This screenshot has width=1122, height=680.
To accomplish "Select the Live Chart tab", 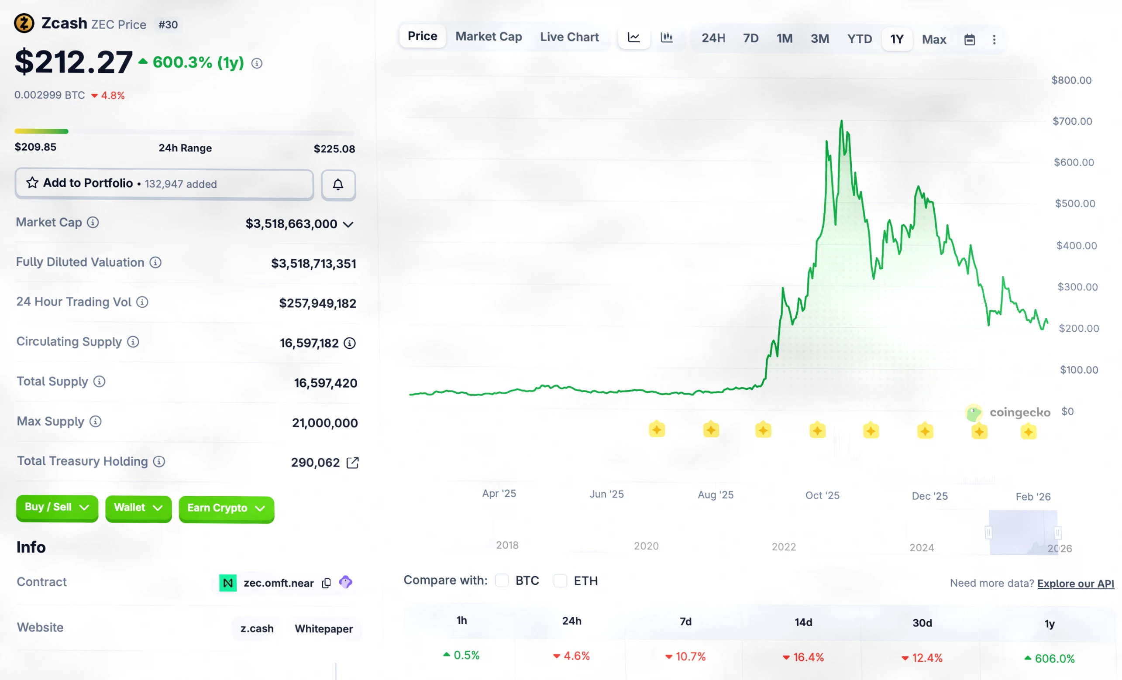I will coord(569,37).
